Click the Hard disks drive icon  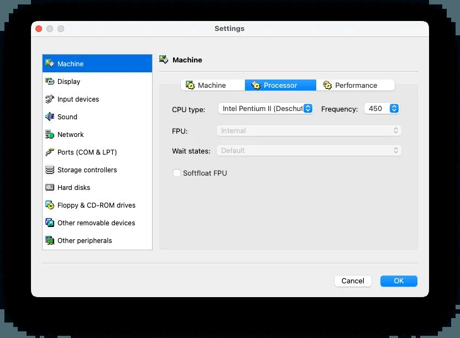[50, 187]
